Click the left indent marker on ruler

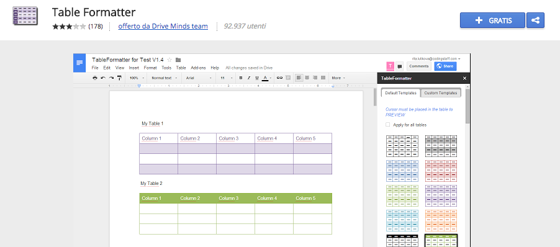click(139, 86)
